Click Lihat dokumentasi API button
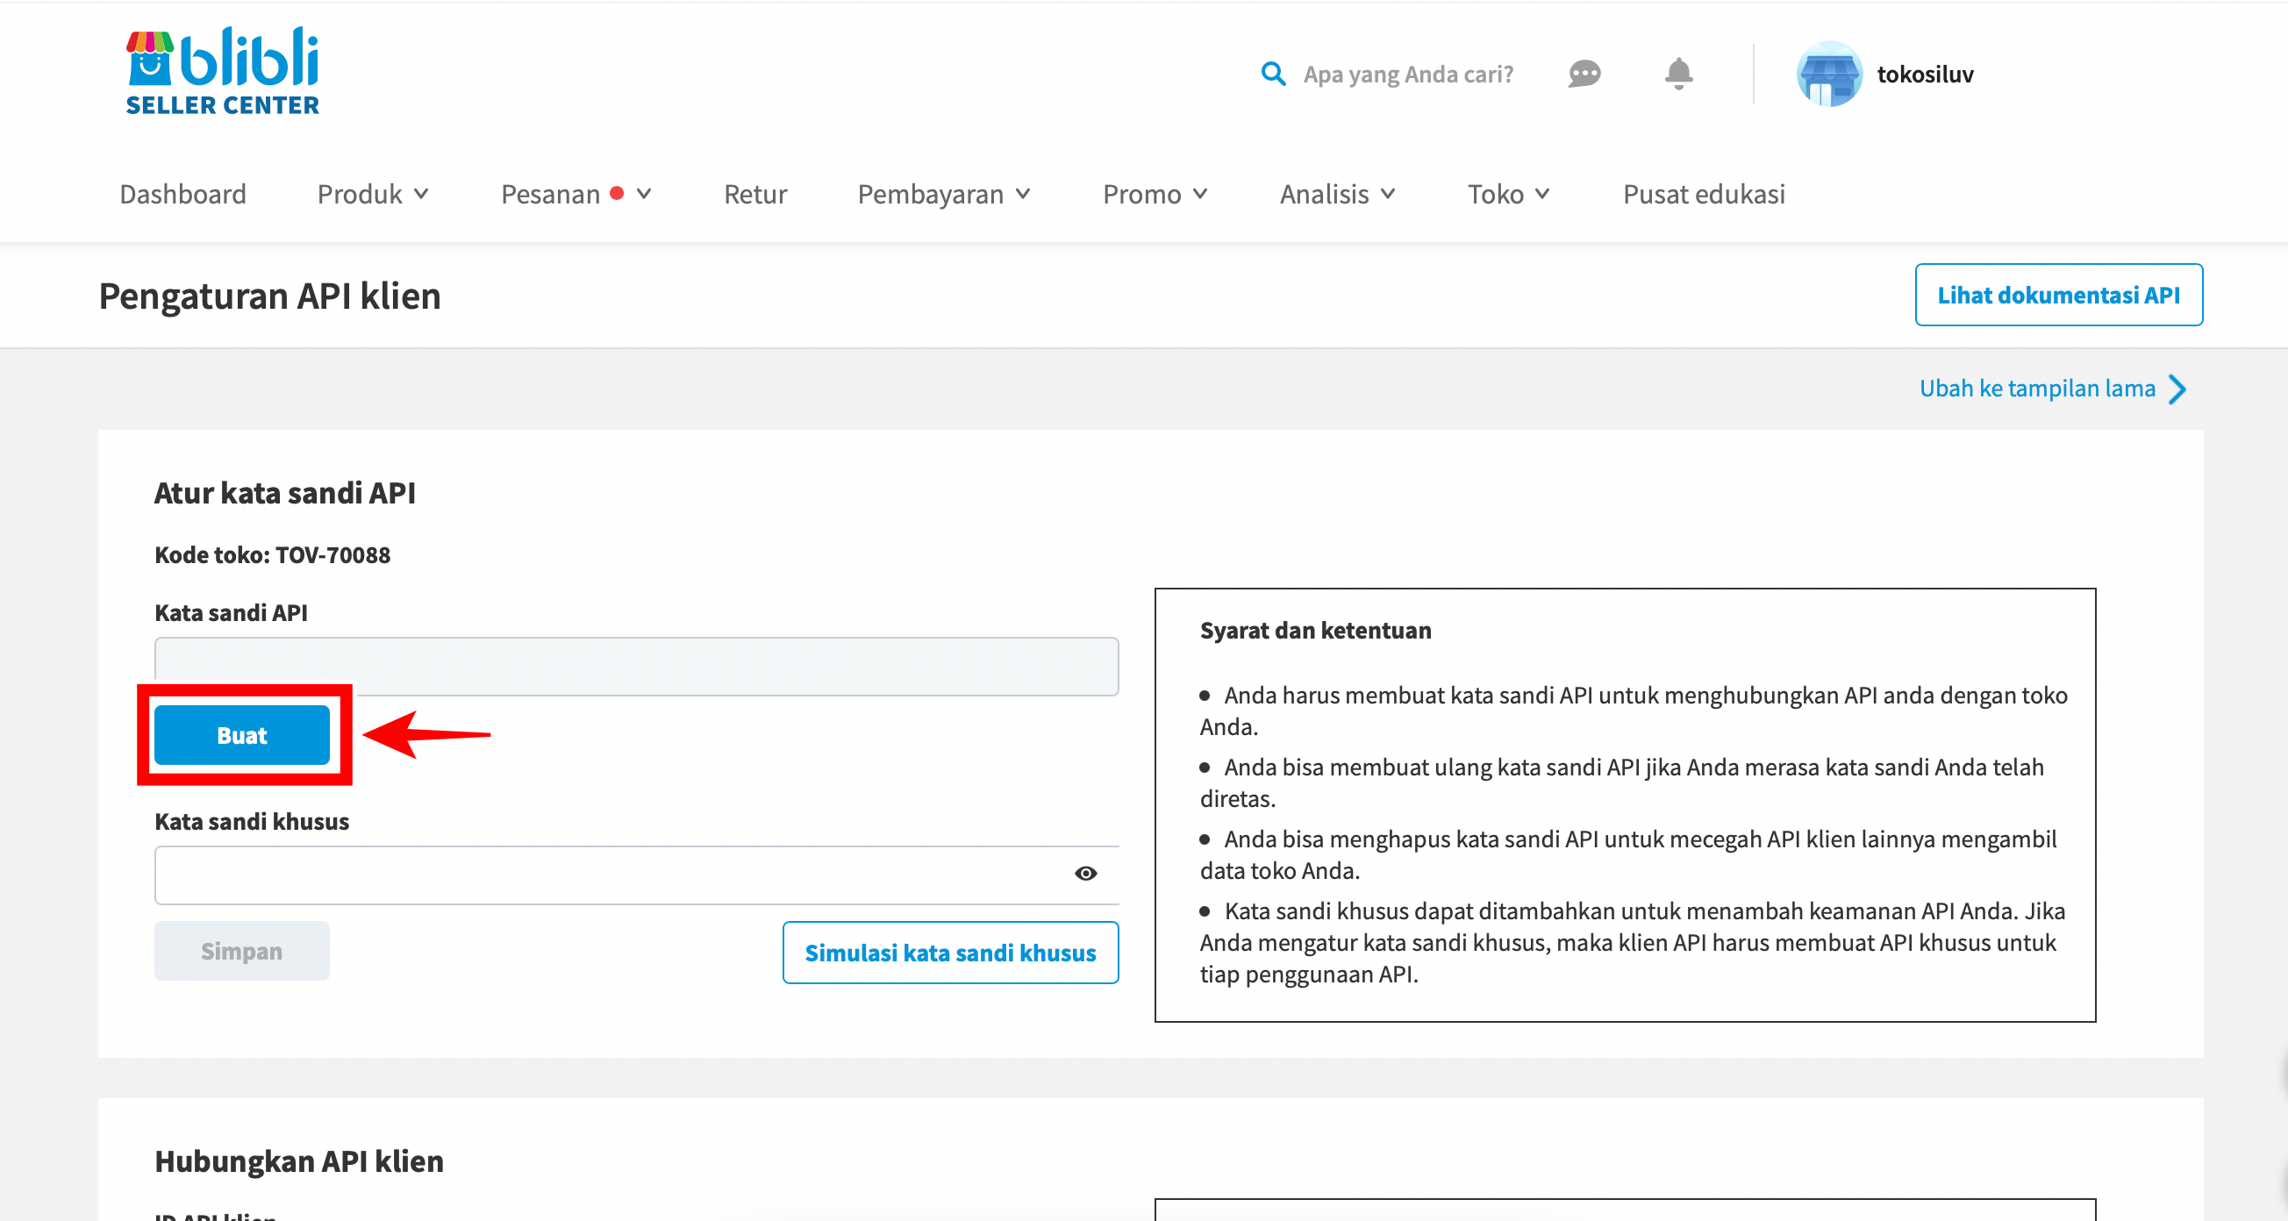Viewport: 2288px width, 1221px height. (x=2058, y=295)
